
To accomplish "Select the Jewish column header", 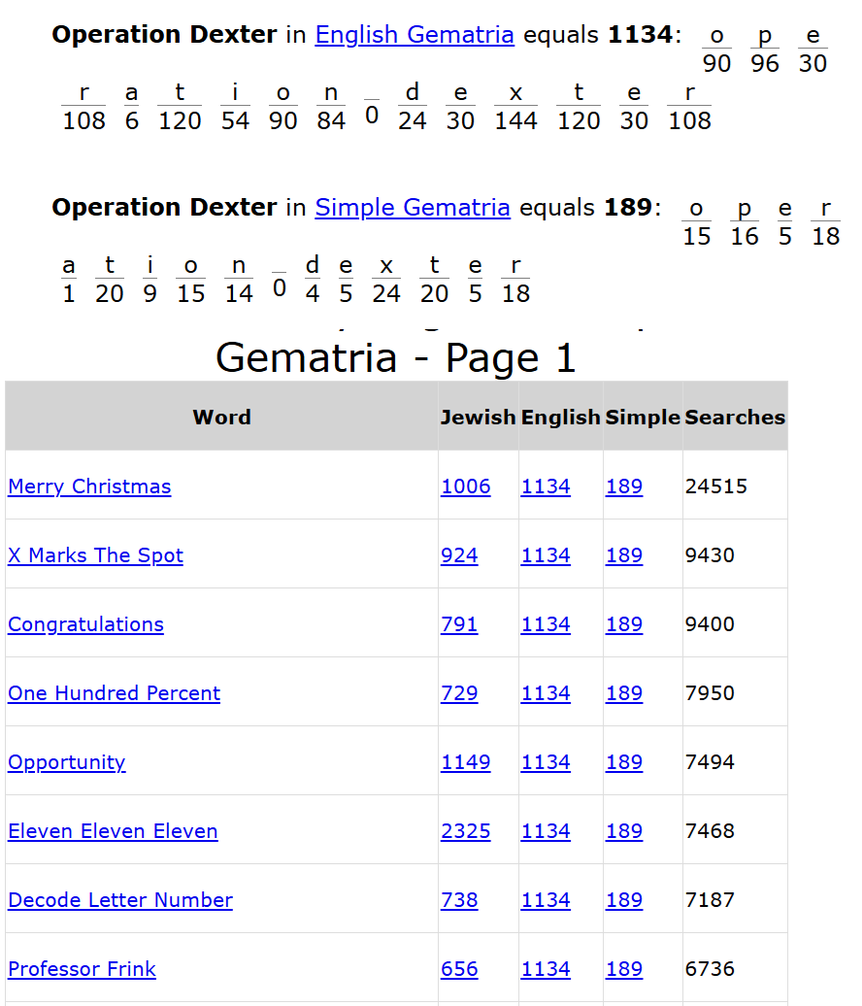I will [x=479, y=418].
